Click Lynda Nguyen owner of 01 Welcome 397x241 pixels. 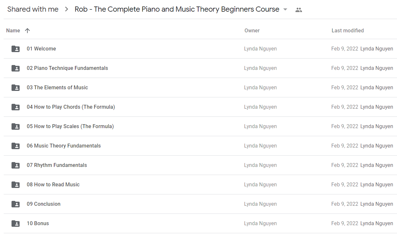[260, 49]
